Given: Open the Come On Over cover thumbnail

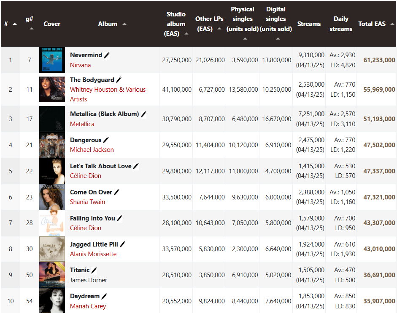Looking at the screenshot, I should tap(52, 197).
